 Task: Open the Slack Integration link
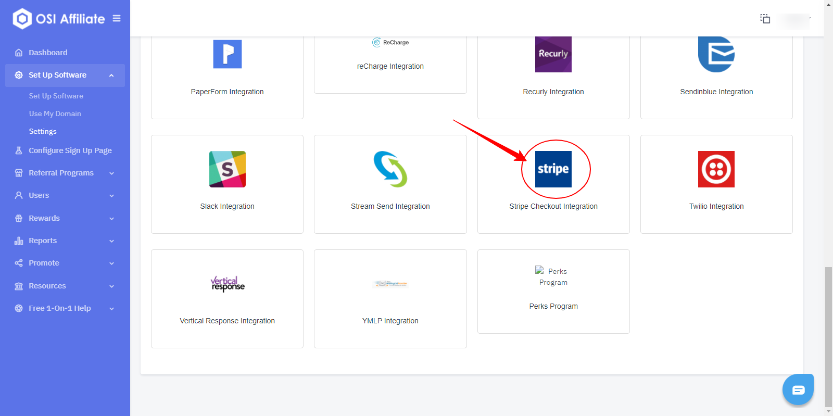point(228,206)
